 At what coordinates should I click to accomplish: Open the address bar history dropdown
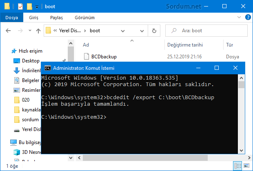[x=142, y=31]
